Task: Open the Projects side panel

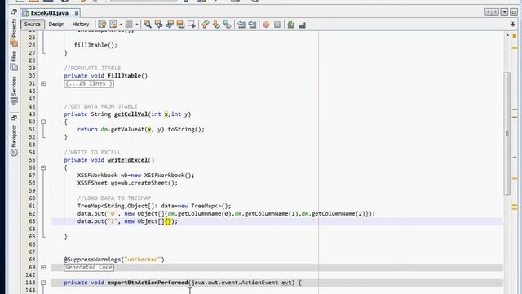Action: [x=14, y=32]
